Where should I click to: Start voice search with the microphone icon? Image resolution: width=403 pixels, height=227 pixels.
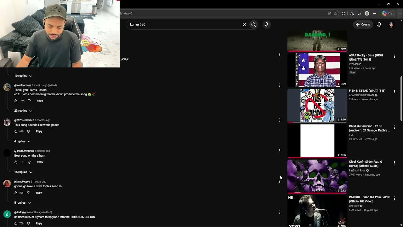(x=267, y=25)
